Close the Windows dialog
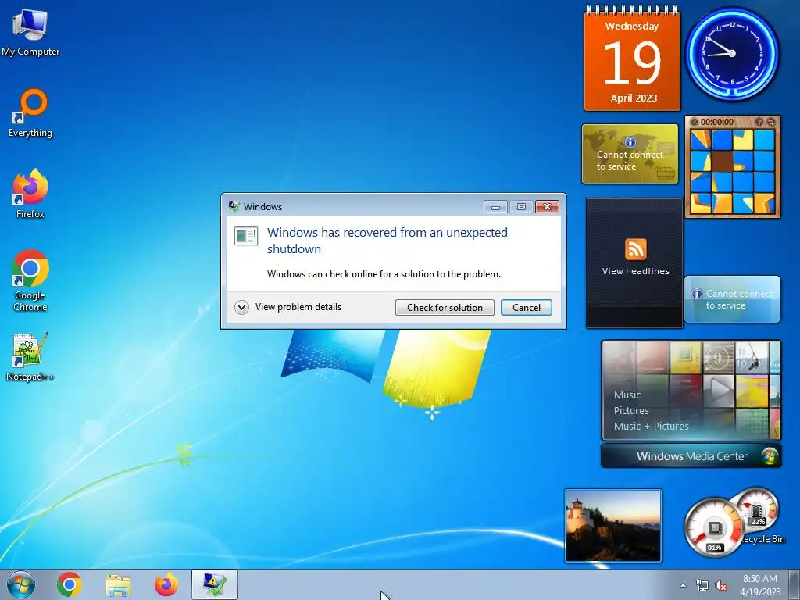The width and height of the screenshot is (800, 600). (x=547, y=206)
